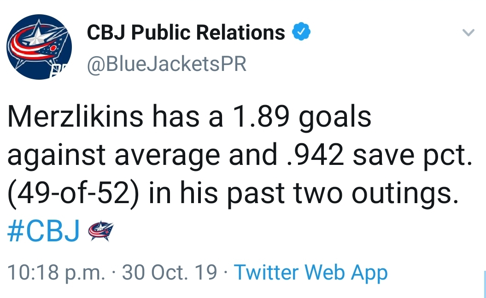The width and height of the screenshot is (486, 298).
Task: Click the PR label on the avatar
Action: [59, 70]
